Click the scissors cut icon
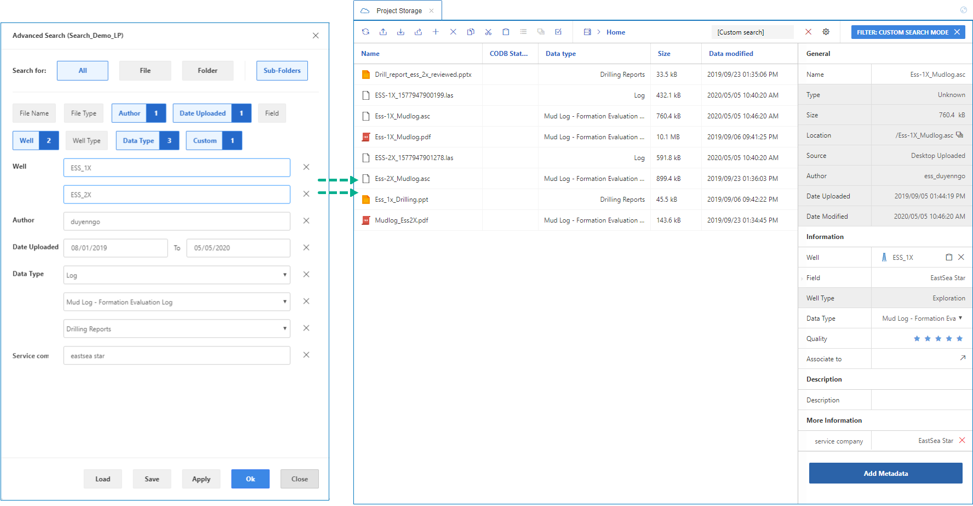This screenshot has height=506, width=973. (x=488, y=32)
